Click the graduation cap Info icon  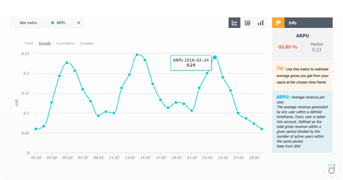click(278, 23)
